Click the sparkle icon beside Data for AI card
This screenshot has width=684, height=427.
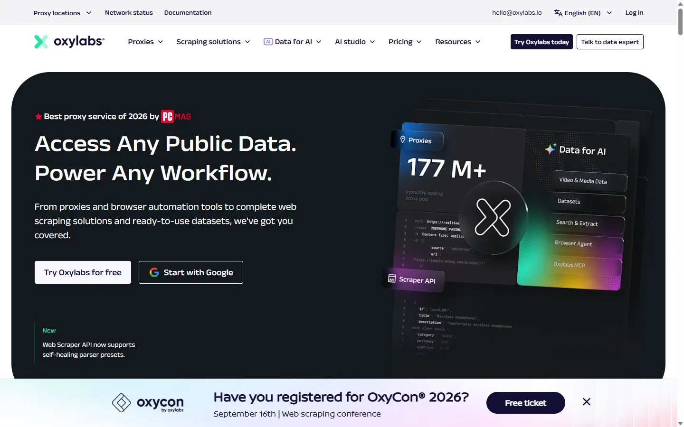coord(551,149)
